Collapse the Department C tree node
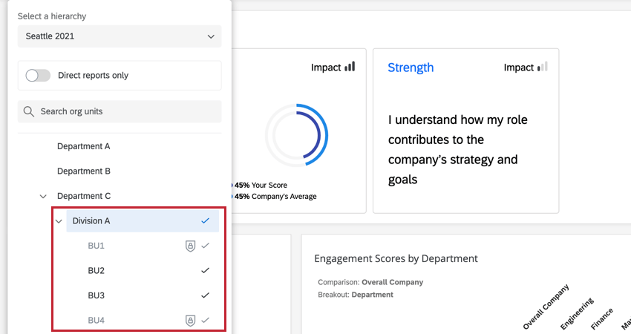The image size is (631, 334). point(43,196)
